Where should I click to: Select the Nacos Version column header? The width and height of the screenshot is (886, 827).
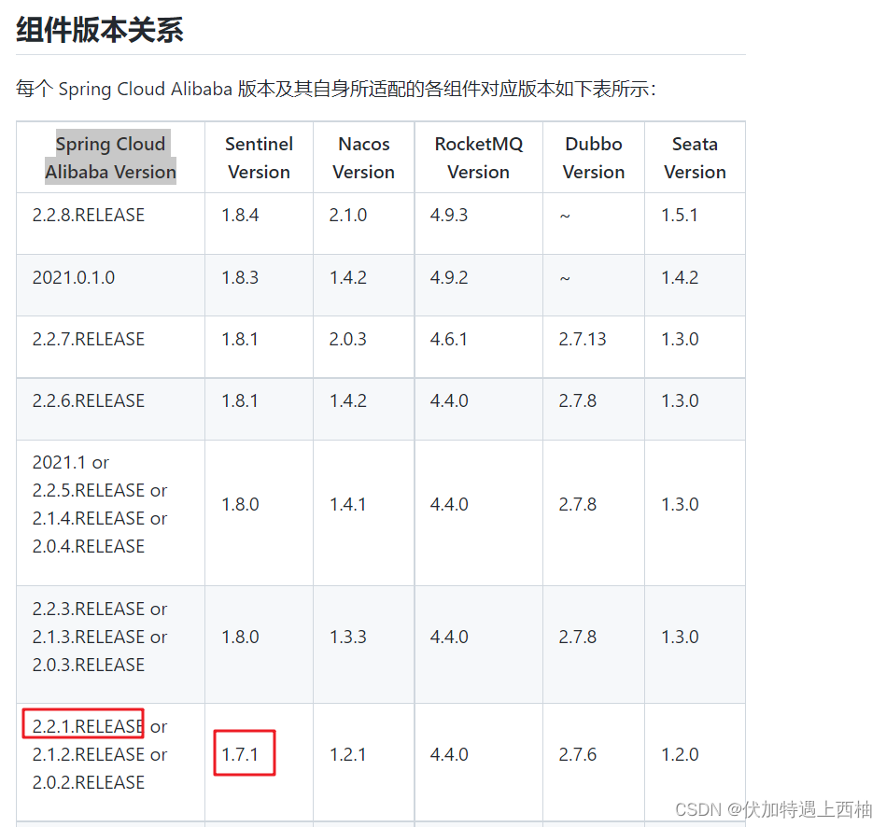click(x=364, y=158)
